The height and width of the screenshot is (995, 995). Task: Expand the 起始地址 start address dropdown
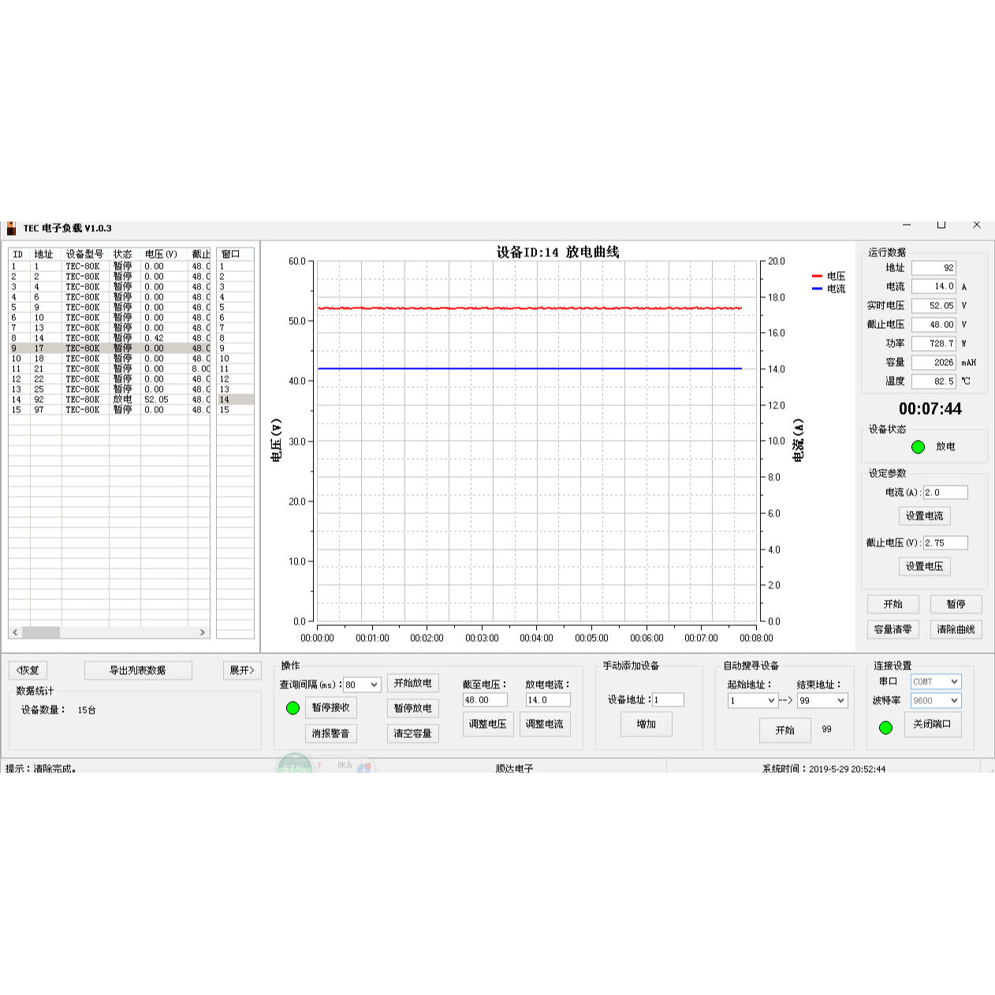coord(770,701)
